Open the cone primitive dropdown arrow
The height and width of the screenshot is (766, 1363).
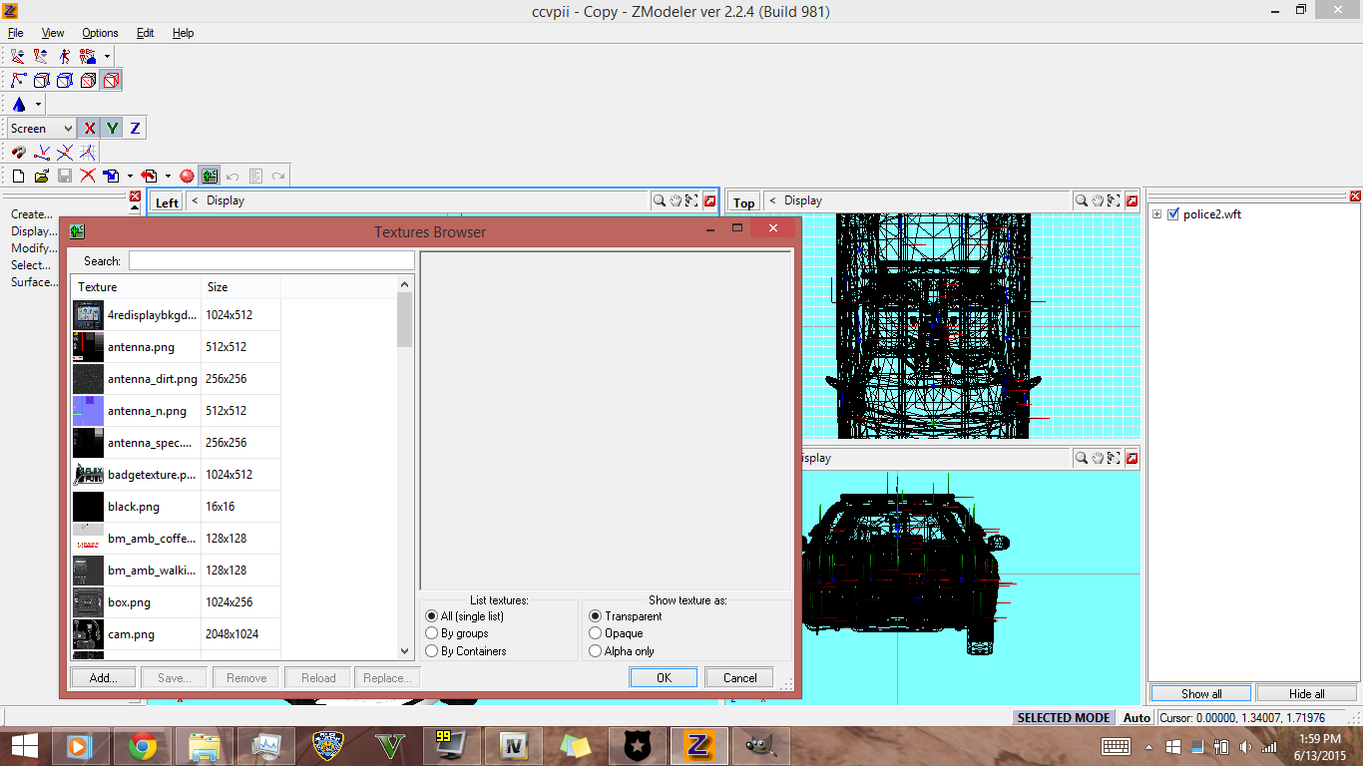pos(39,105)
